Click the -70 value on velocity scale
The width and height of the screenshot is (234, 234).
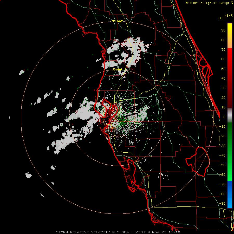tap(222, 184)
